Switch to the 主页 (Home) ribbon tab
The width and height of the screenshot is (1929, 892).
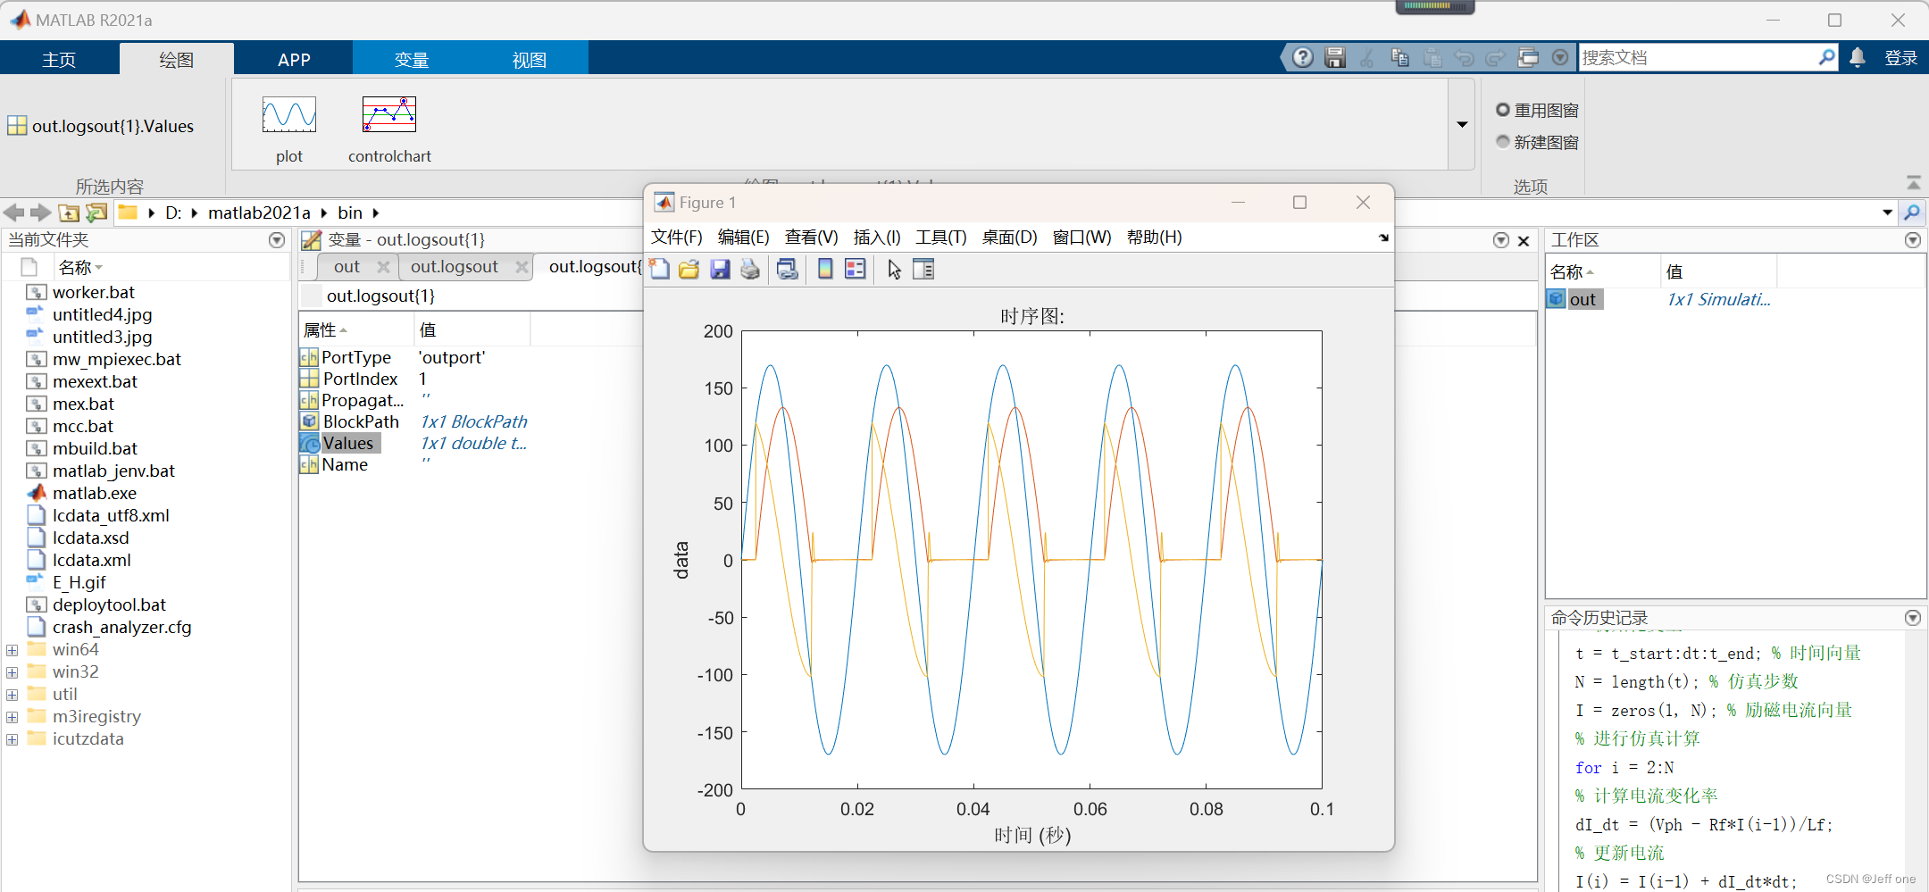click(59, 59)
